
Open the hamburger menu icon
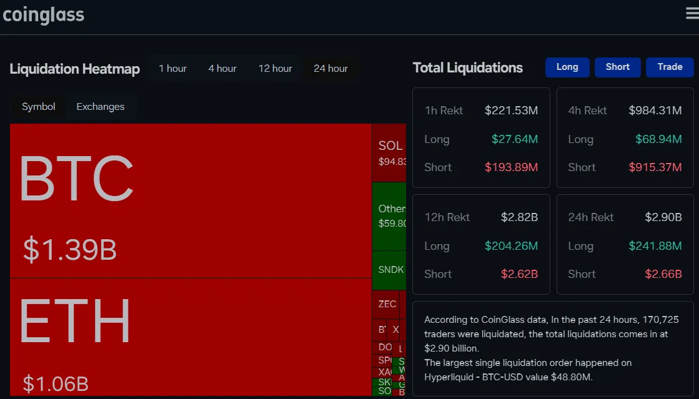(692, 13)
